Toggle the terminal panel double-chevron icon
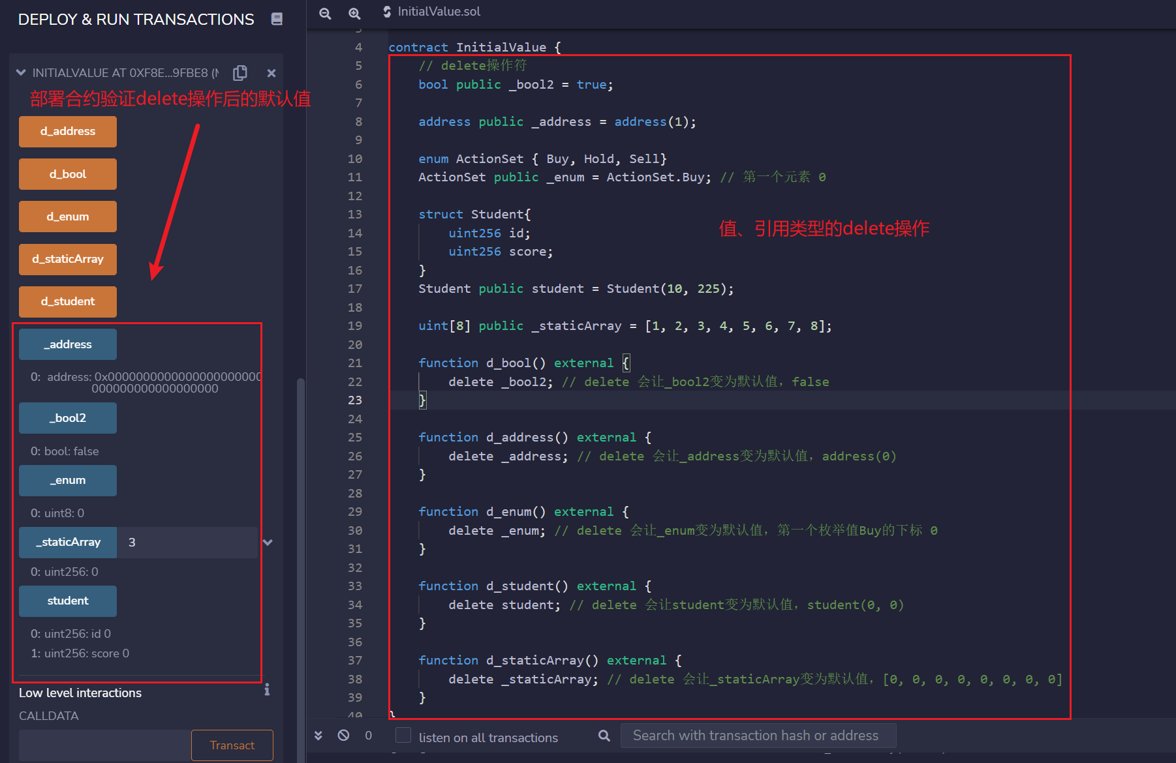The width and height of the screenshot is (1176, 763). 318,736
